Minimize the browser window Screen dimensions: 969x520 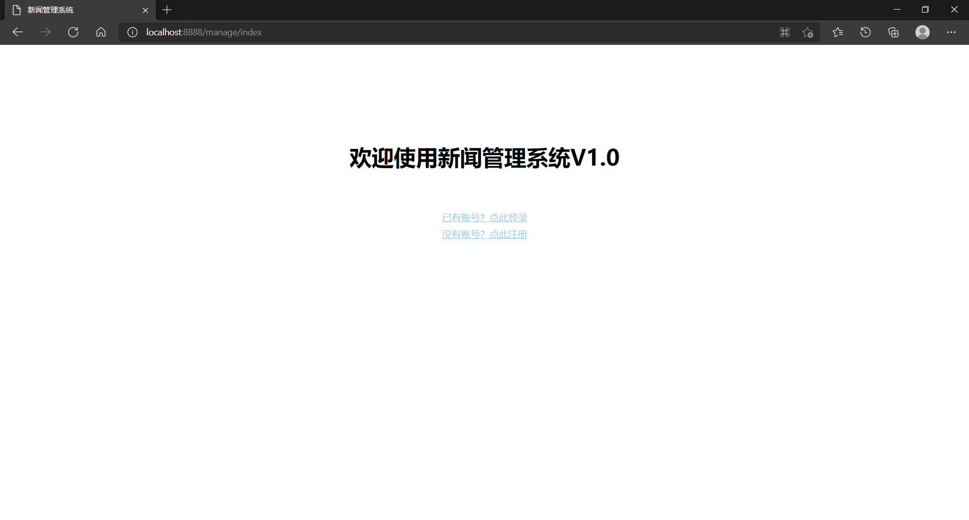[x=897, y=9]
